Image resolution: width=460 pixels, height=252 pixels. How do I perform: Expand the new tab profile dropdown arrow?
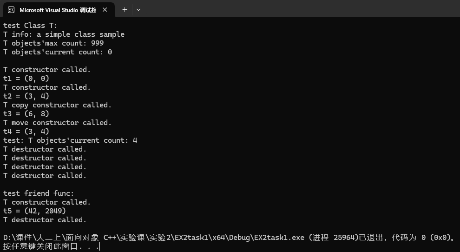tap(138, 10)
